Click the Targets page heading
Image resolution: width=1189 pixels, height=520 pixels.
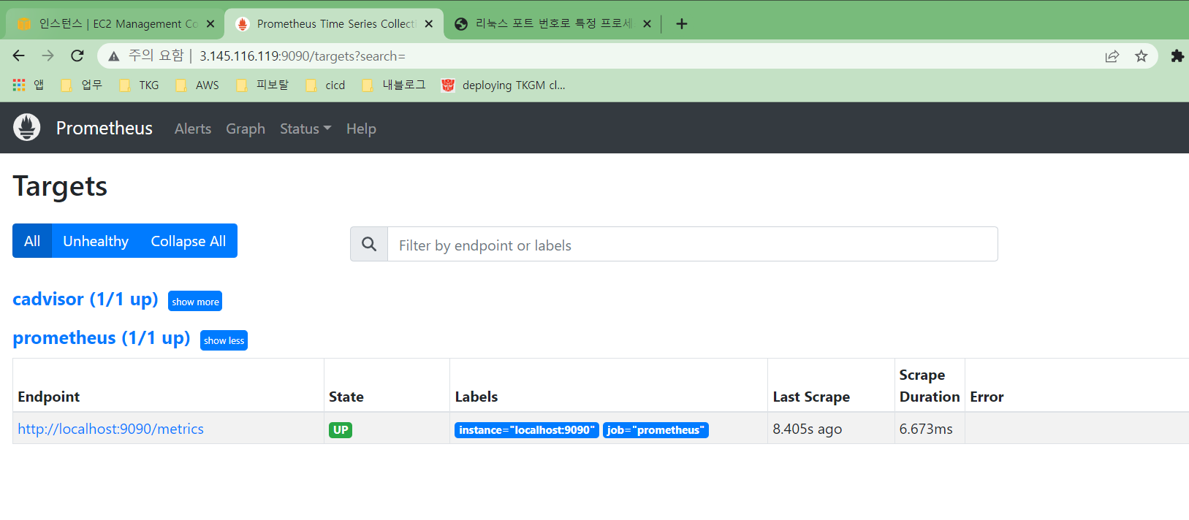[60, 187]
